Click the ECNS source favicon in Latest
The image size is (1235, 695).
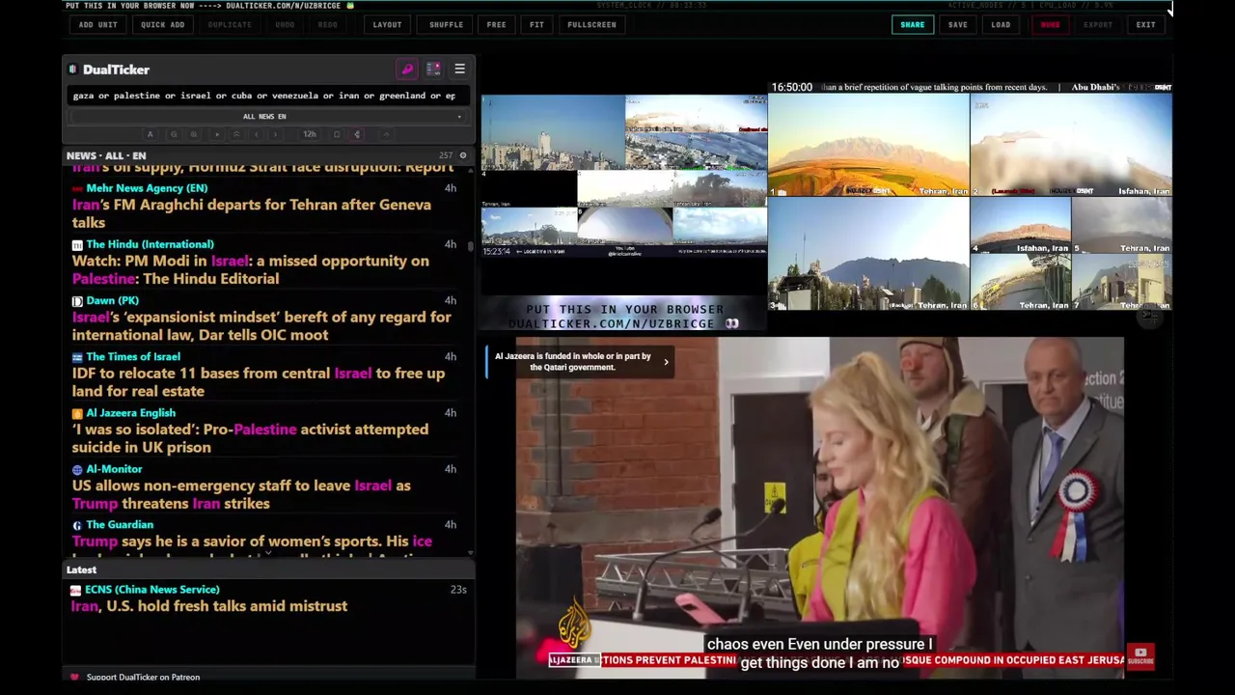(76, 590)
